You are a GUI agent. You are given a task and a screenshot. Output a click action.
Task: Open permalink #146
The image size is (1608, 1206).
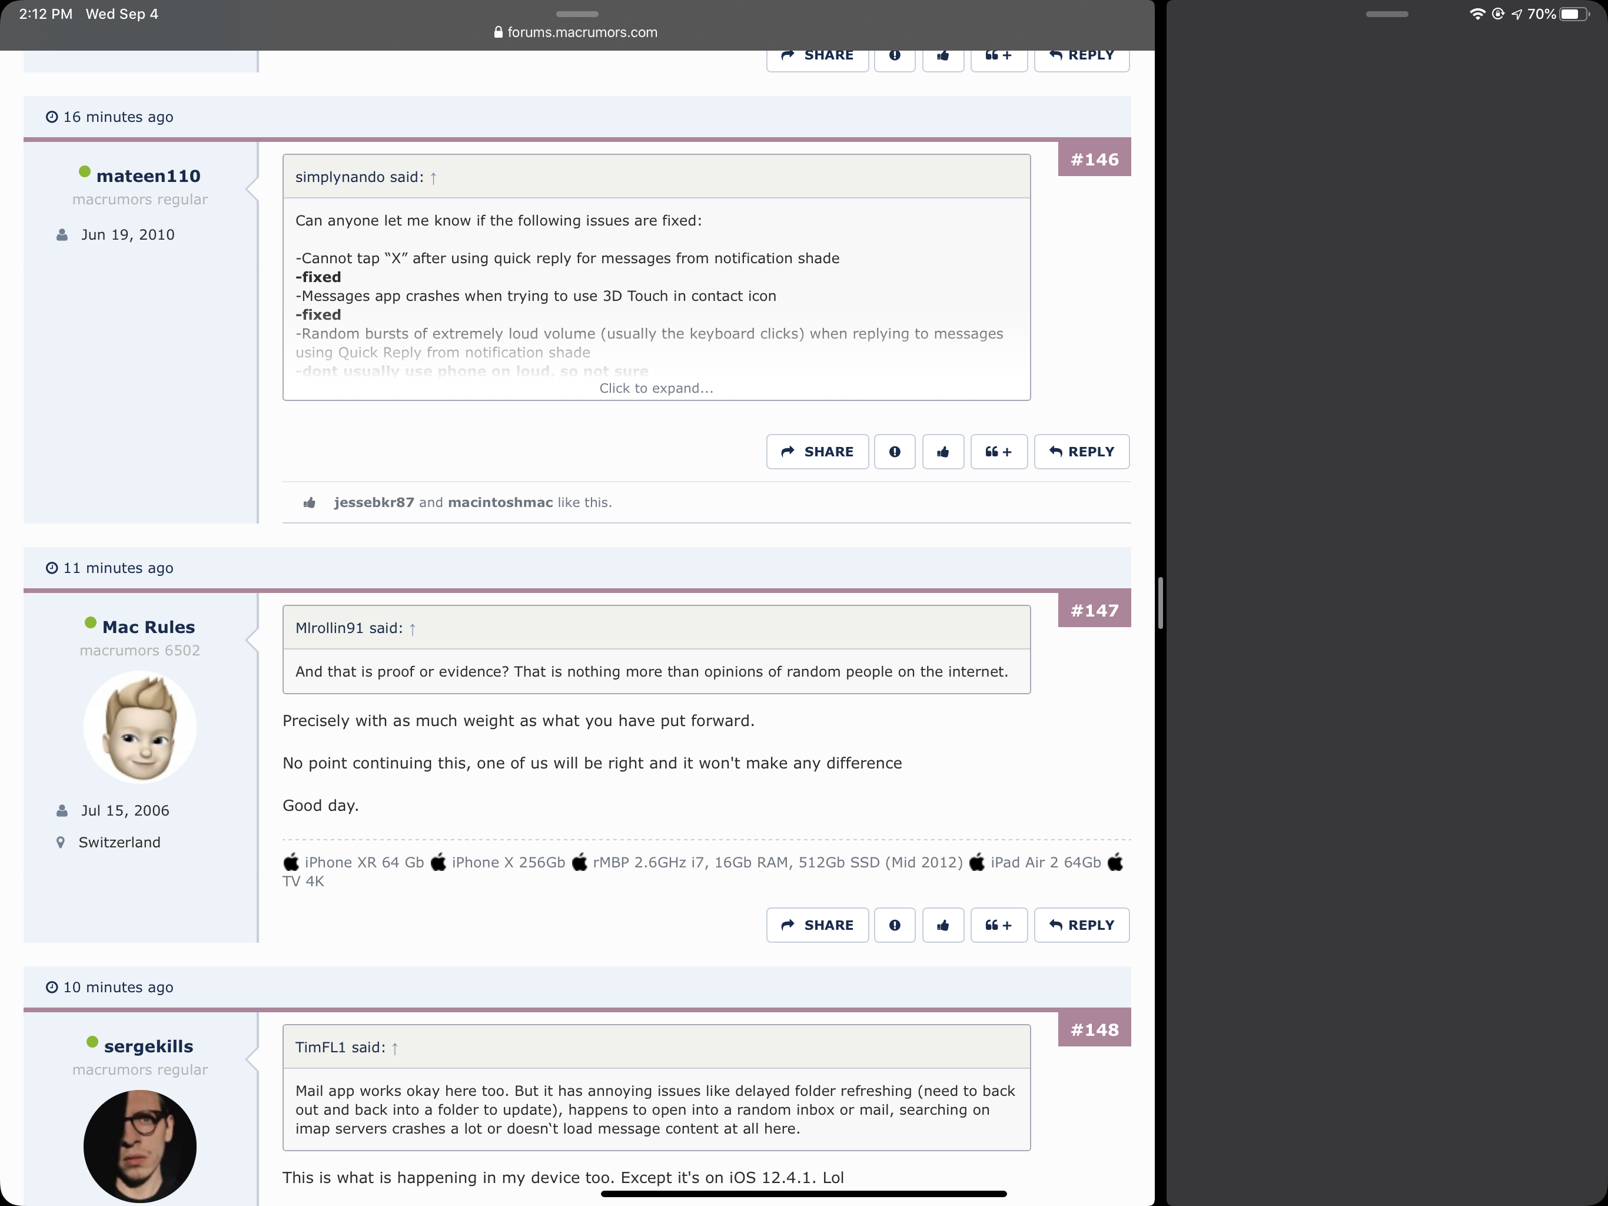pyautogui.click(x=1094, y=160)
